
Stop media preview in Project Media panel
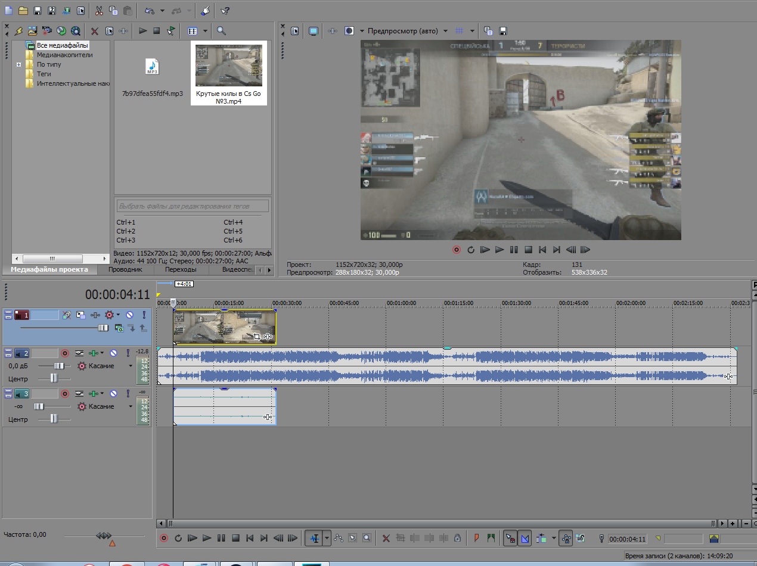coord(157,31)
